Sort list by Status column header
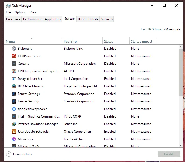The height and width of the screenshot is (162, 185). pyautogui.click(x=116, y=42)
